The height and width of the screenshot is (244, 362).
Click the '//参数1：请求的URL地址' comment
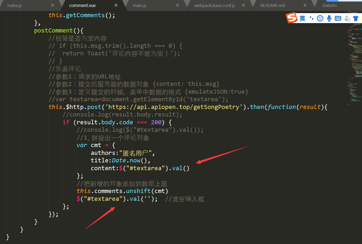pos(84,77)
